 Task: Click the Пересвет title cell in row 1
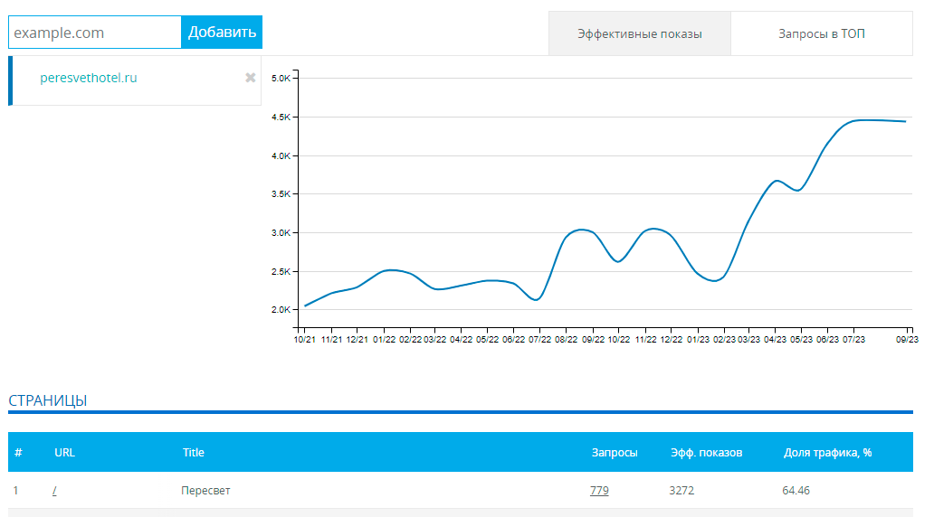point(205,490)
